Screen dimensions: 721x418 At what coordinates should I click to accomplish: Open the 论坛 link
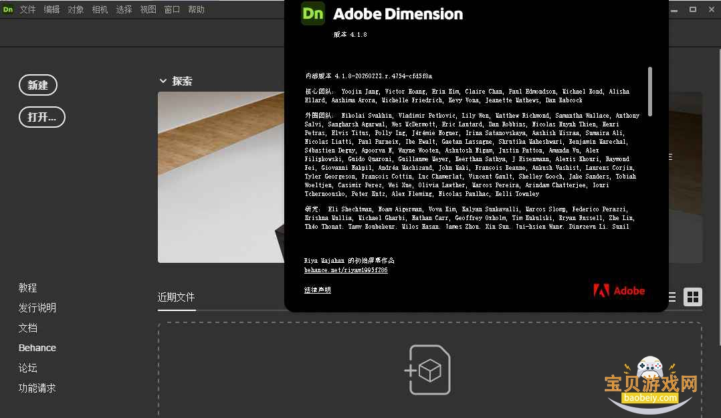(27, 368)
